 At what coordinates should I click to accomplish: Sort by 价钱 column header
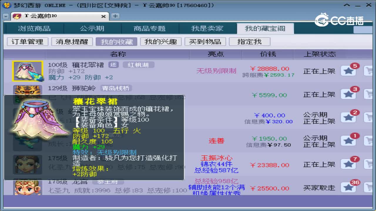point(268,54)
